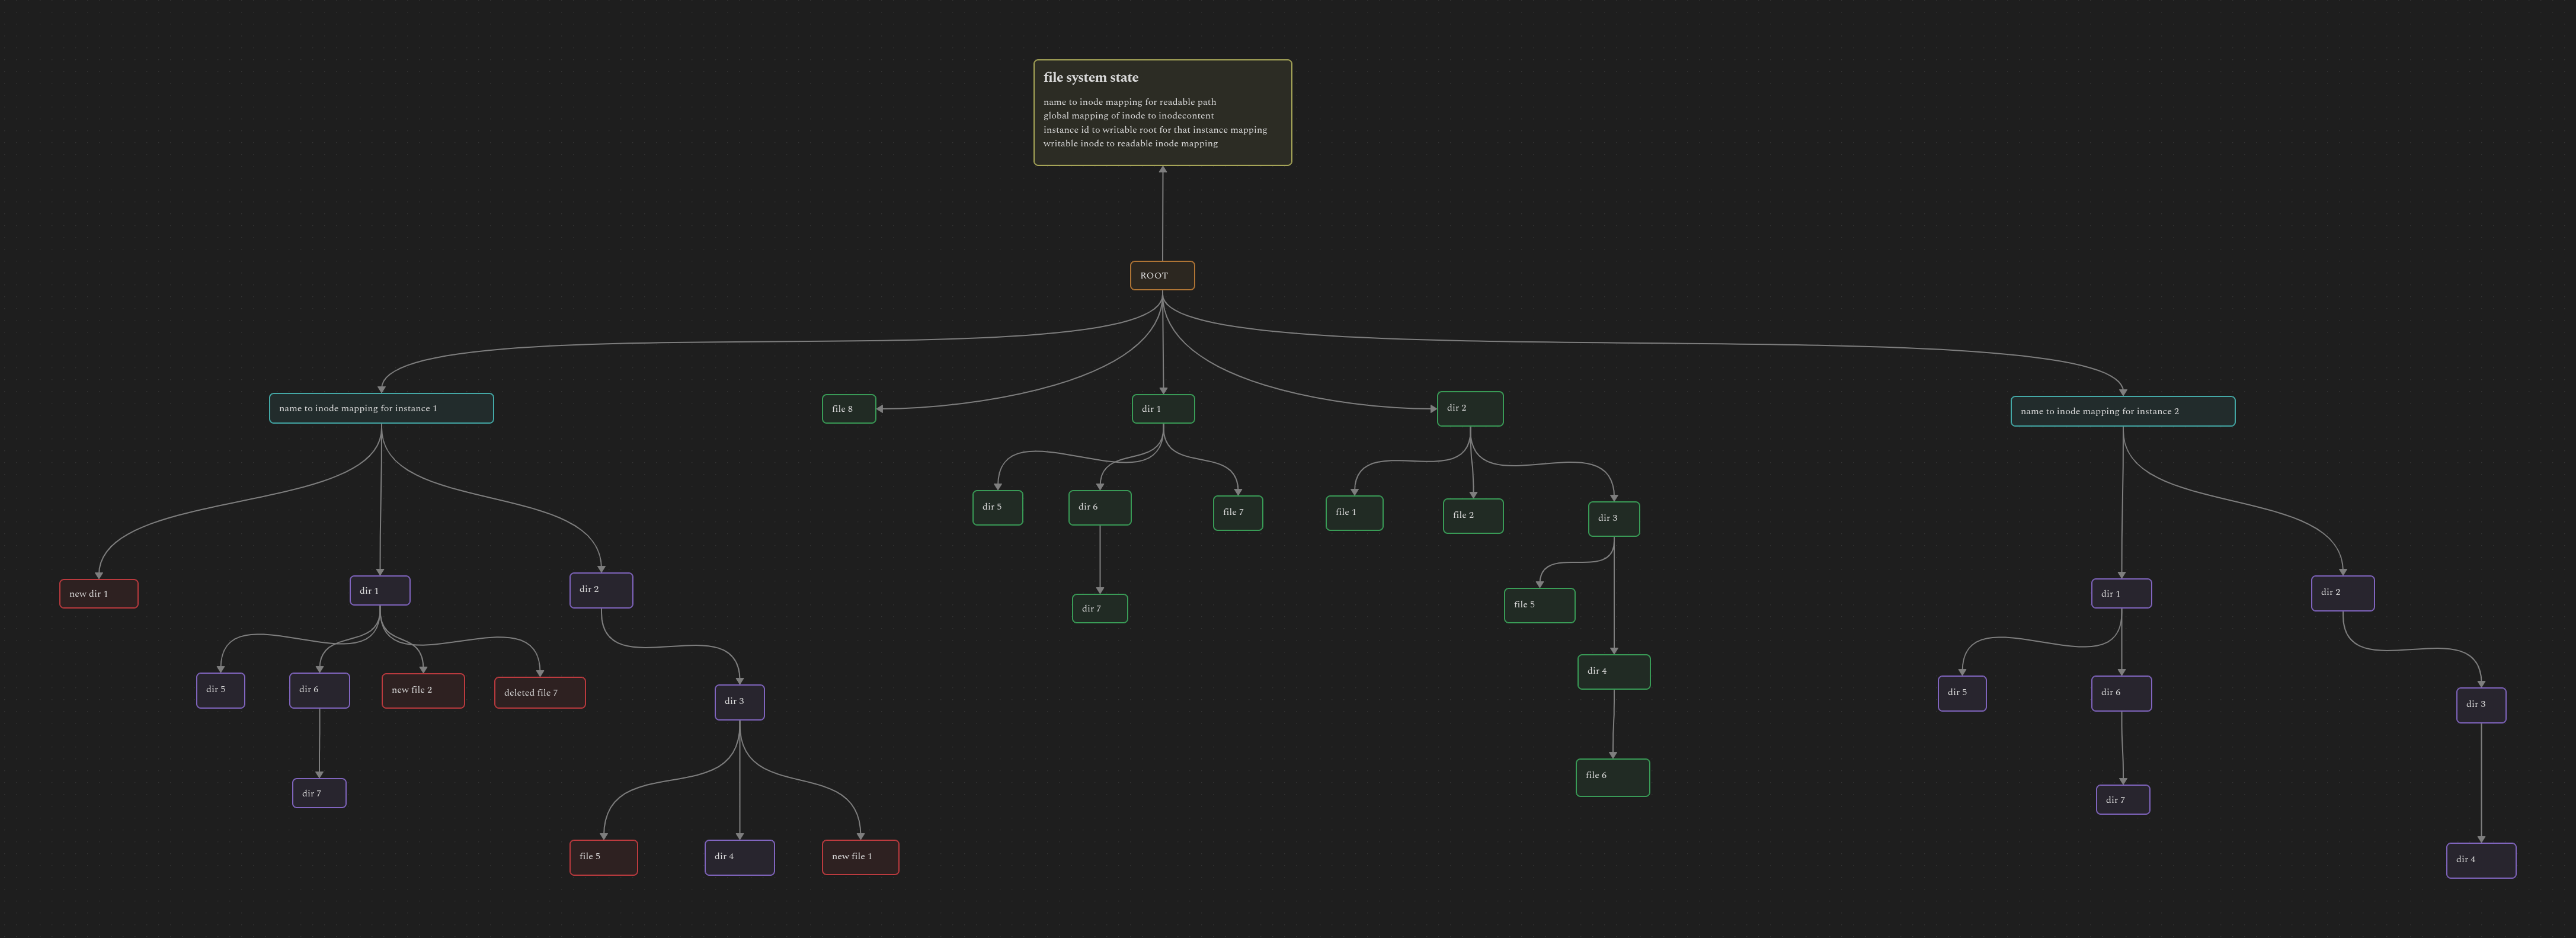
Task: Select green 'dir 3' node under green dir 2
Action: [x=1614, y=519]
